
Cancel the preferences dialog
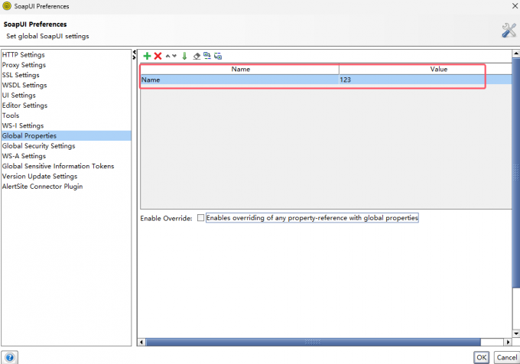pos(507,357)
